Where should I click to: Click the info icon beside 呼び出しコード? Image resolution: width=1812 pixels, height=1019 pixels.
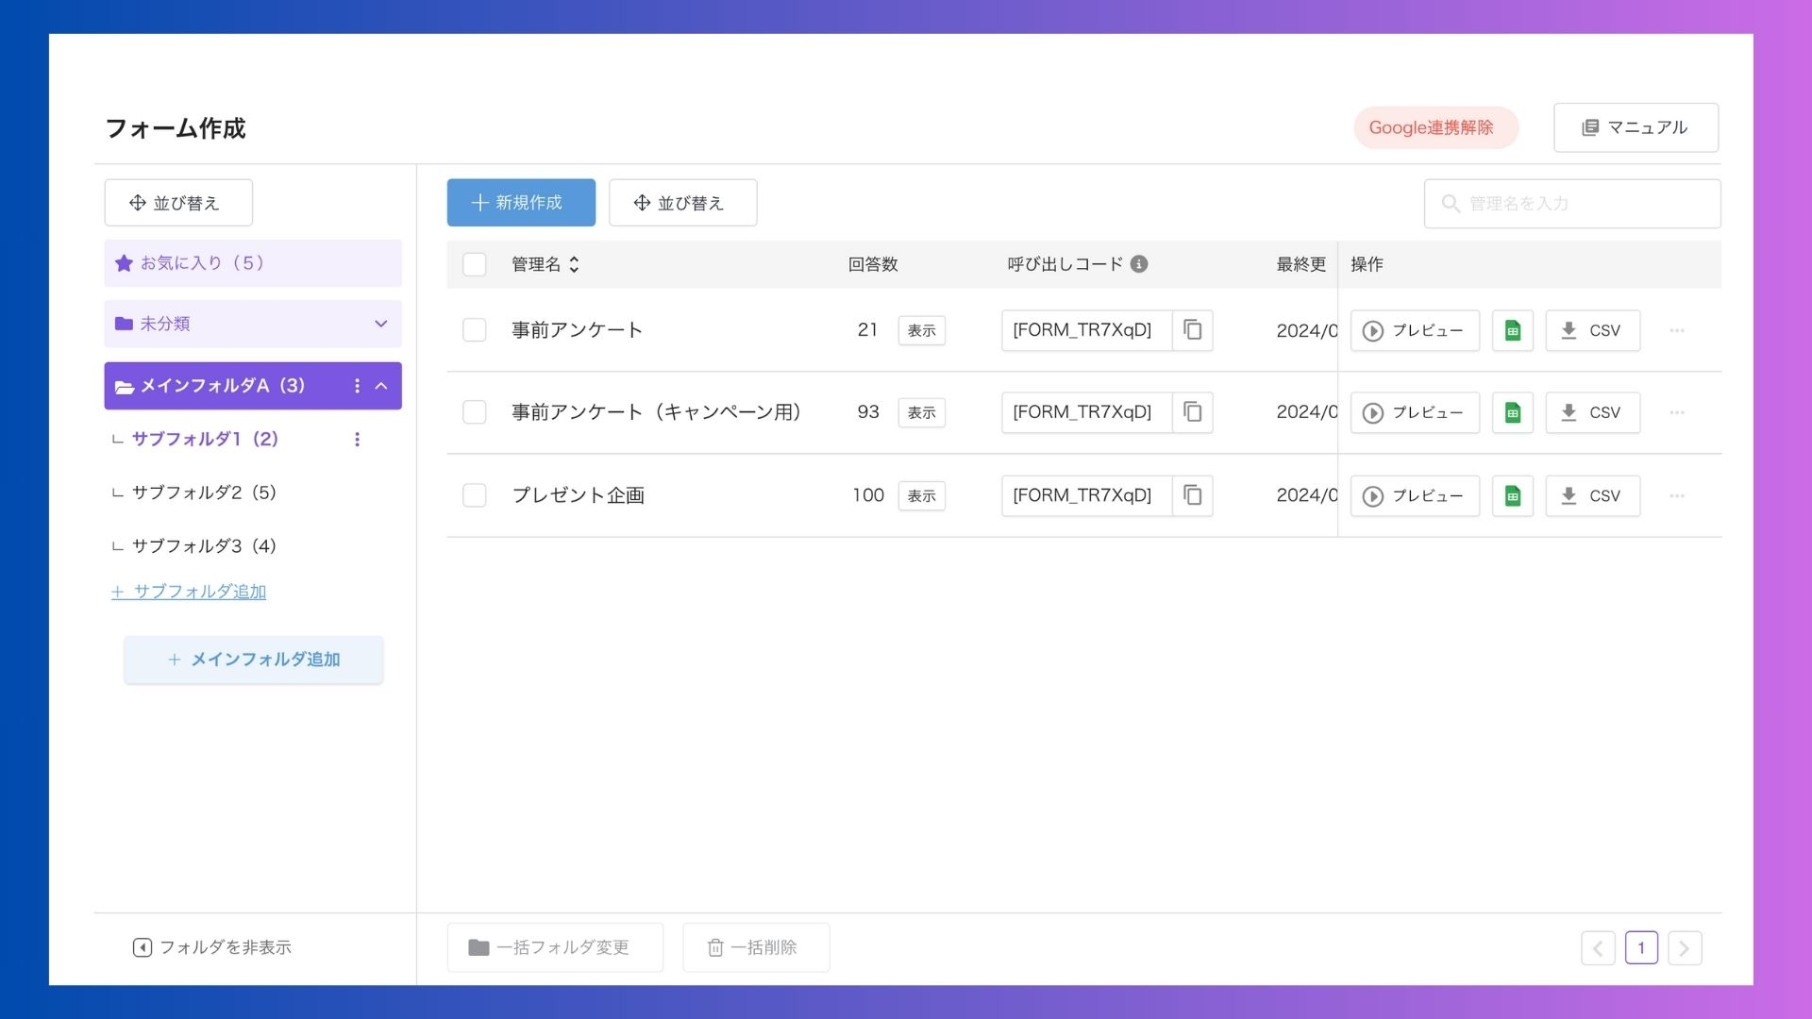[1139, 264]
